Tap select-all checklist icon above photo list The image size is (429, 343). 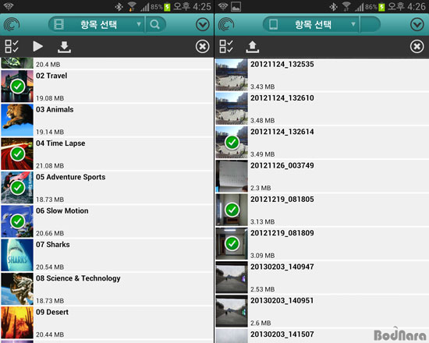tap(226, 46)
